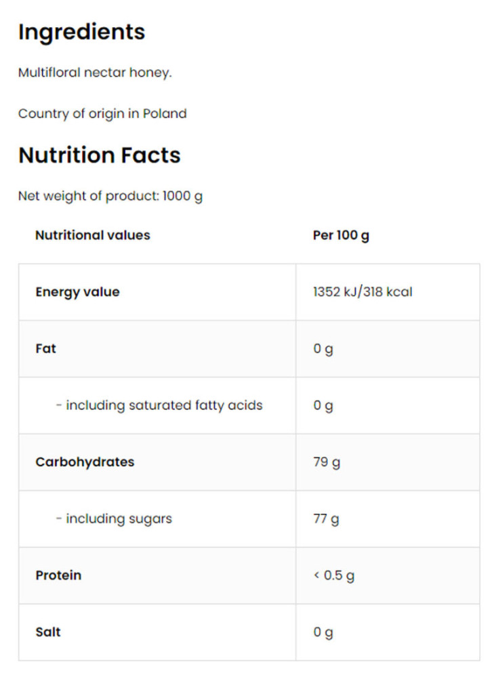Click the Ingredients heading

click(81, 32)
